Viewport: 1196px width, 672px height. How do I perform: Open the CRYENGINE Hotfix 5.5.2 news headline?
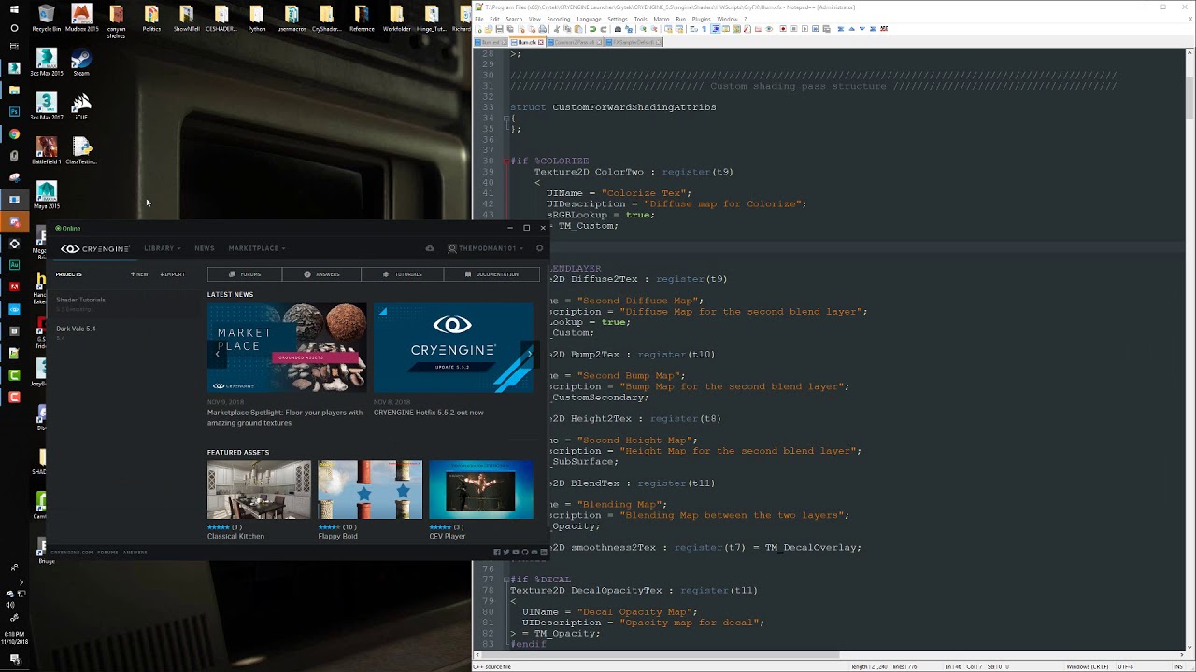pos(429,413)
